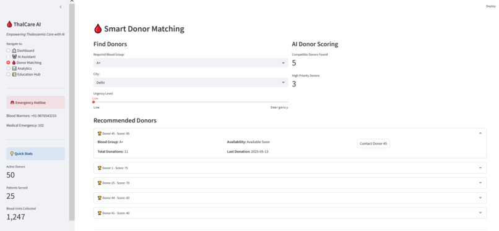Screen dimensions: 499x231
Task: Expand the Donor 25 - Score: 70 row
Action: click(x=290, y=183)
